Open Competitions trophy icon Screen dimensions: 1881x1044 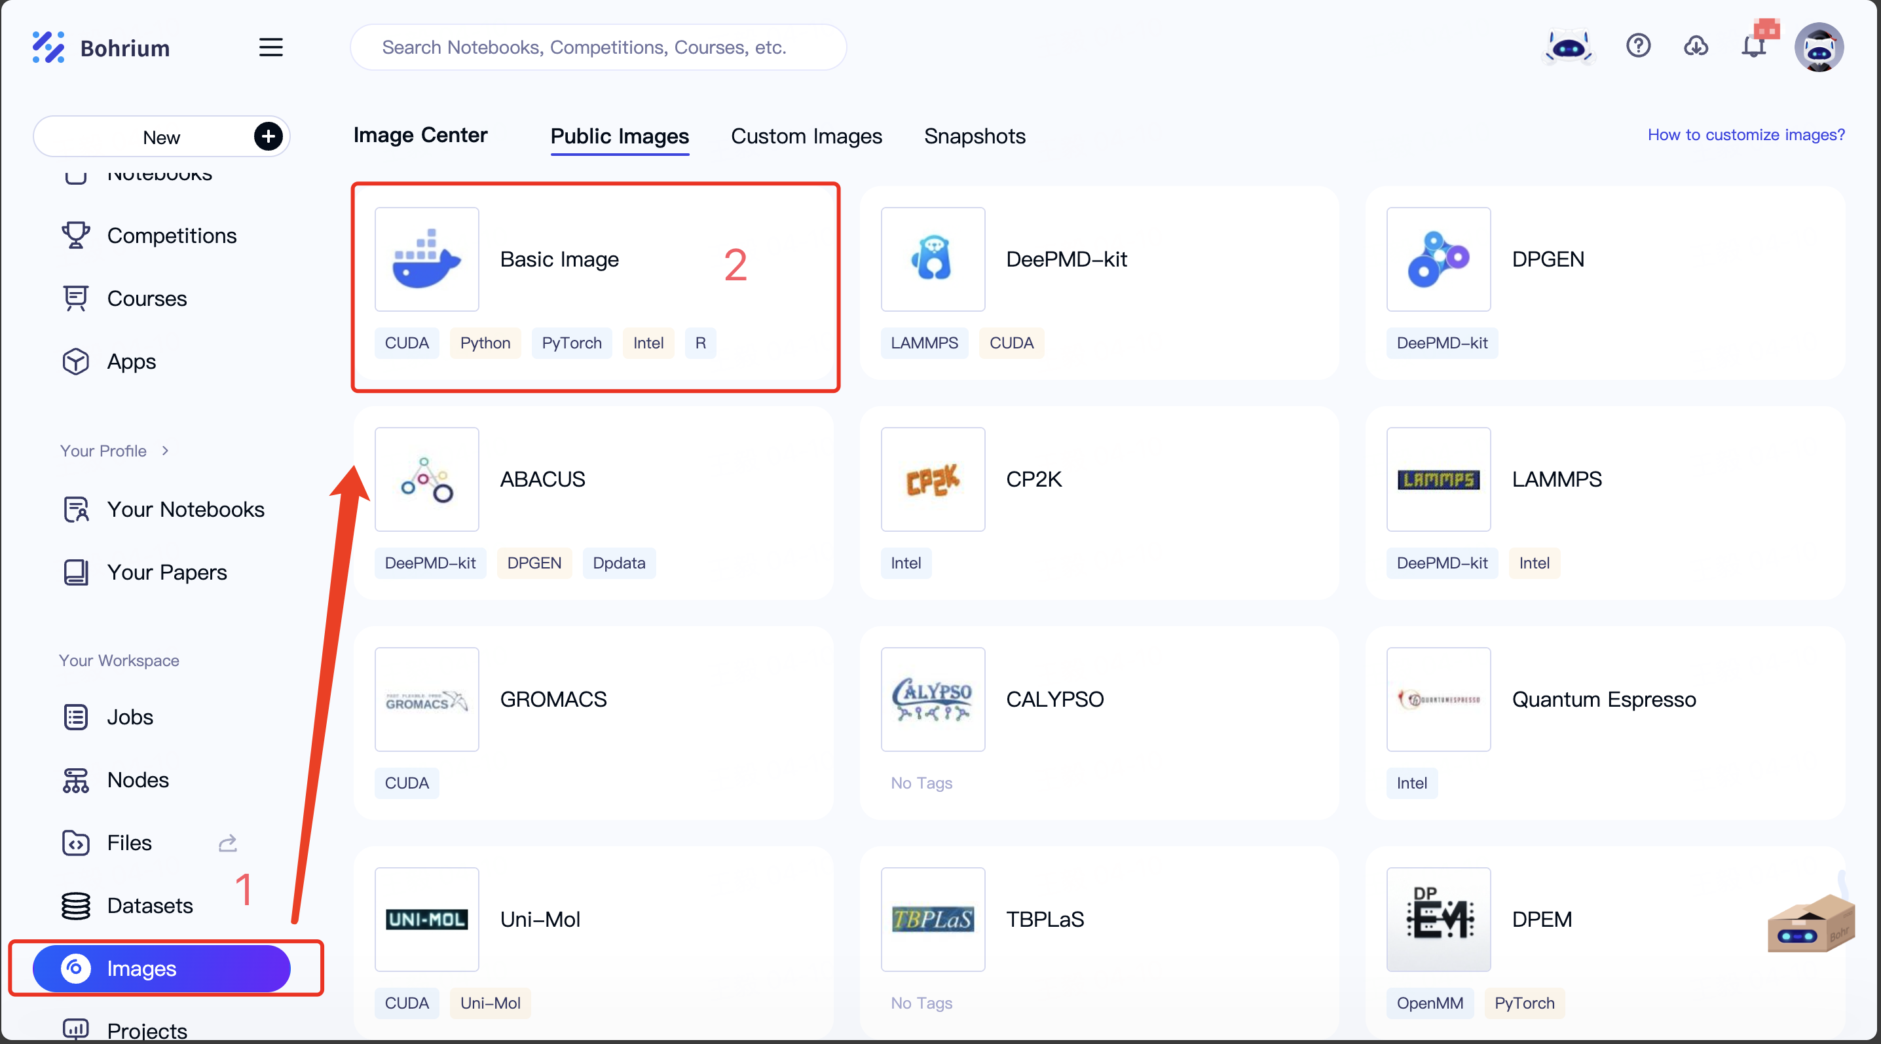75,235
